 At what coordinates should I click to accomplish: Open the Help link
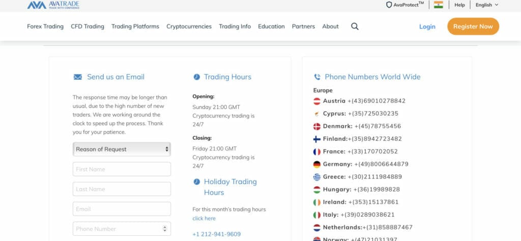(x=459, y=5)
